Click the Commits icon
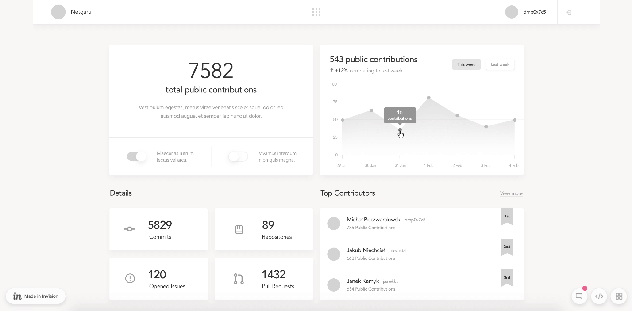Screen dimensions: 632x311 point(130,229)
